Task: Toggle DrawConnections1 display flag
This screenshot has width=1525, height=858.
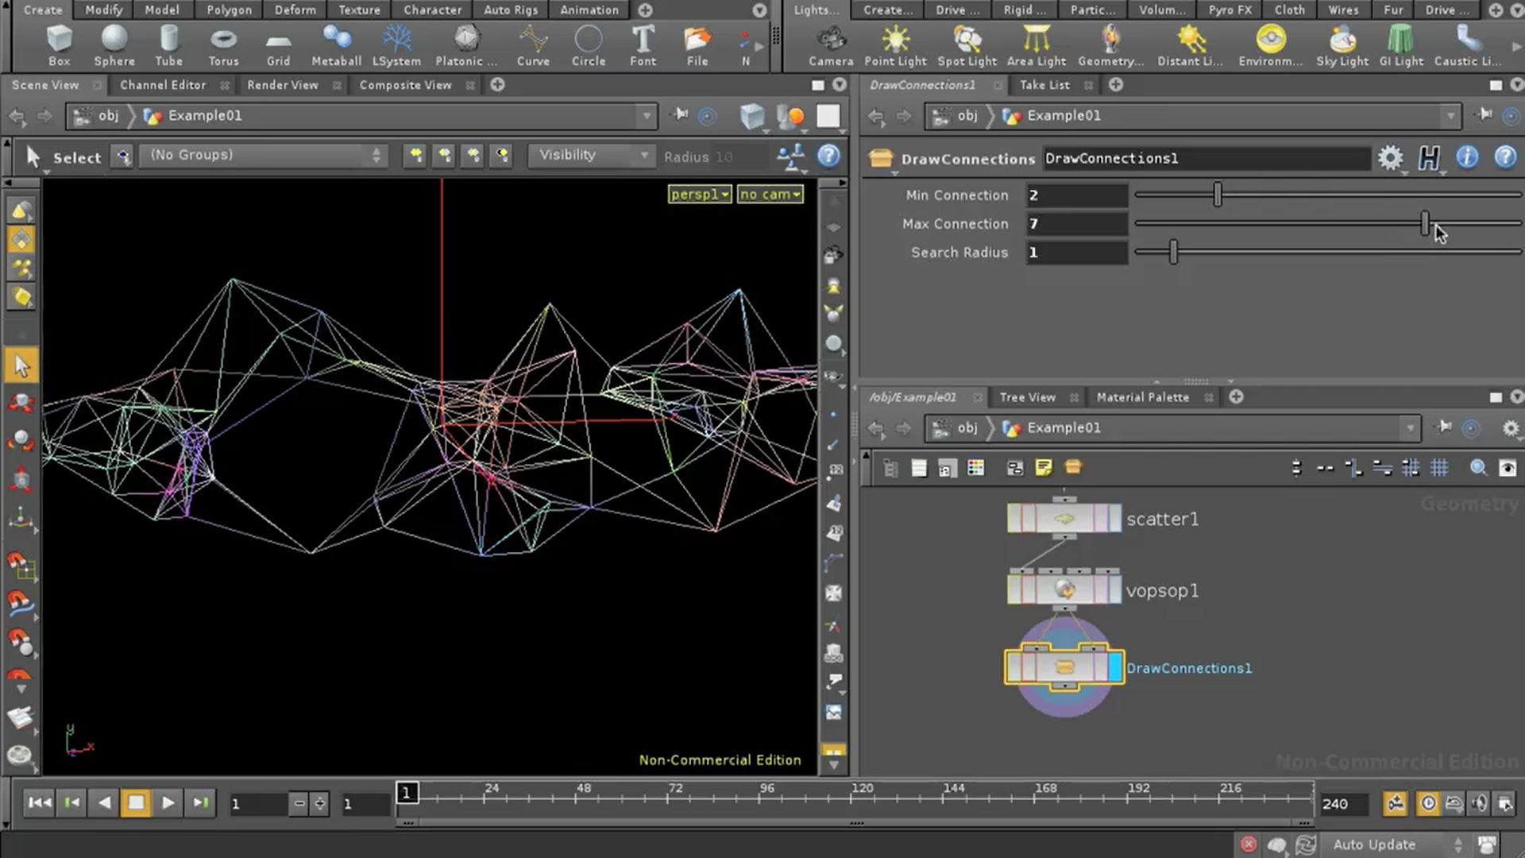Action: [x=1114, y=667]
